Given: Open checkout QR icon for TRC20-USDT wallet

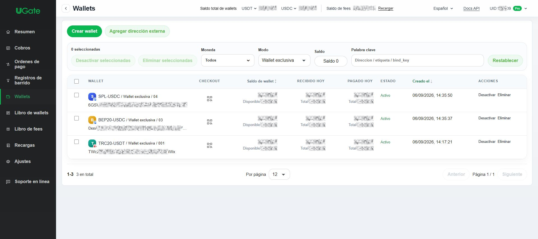Looking at the screenshot, I should 210,145.
